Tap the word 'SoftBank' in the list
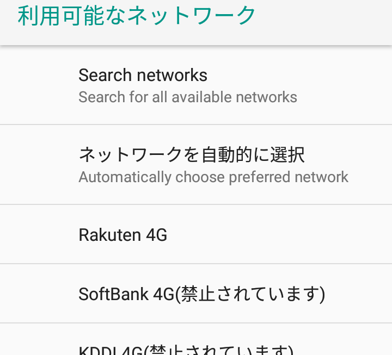Viewport: 392px width, 355px height. (x=113, y=294)
